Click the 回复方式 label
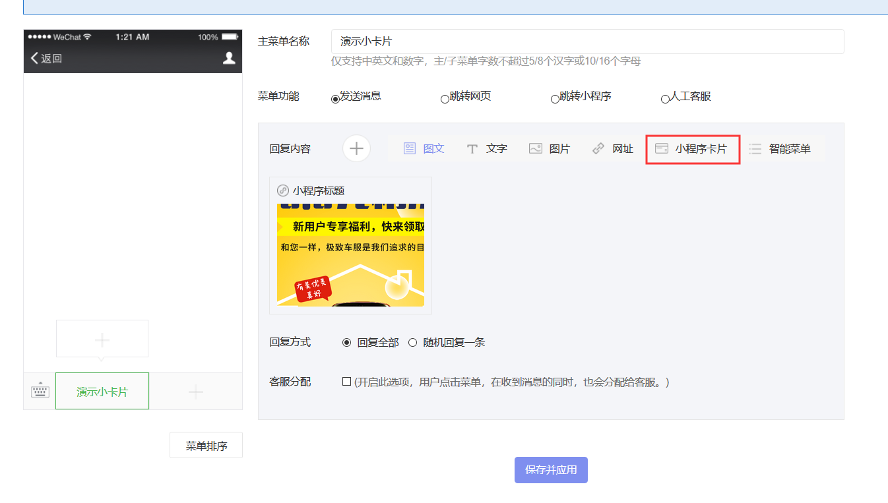Image resolution: width=888 pixels, height=503 pixels. 290,342
